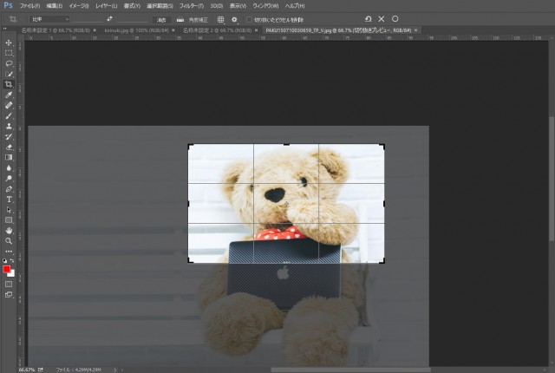Select the Zoom magnifier tool
This screenshot has width=555, height=373.
pos(9,240)
